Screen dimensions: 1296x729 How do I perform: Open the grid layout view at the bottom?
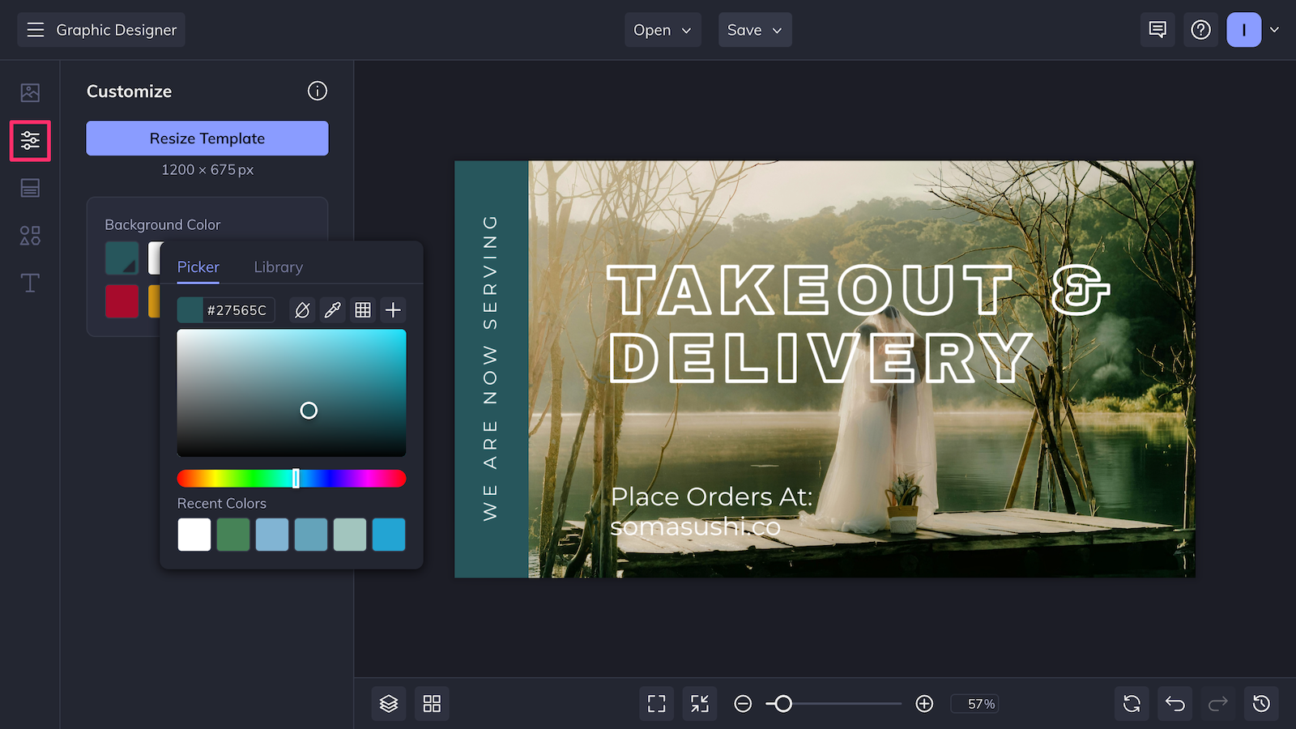point(432,703)
